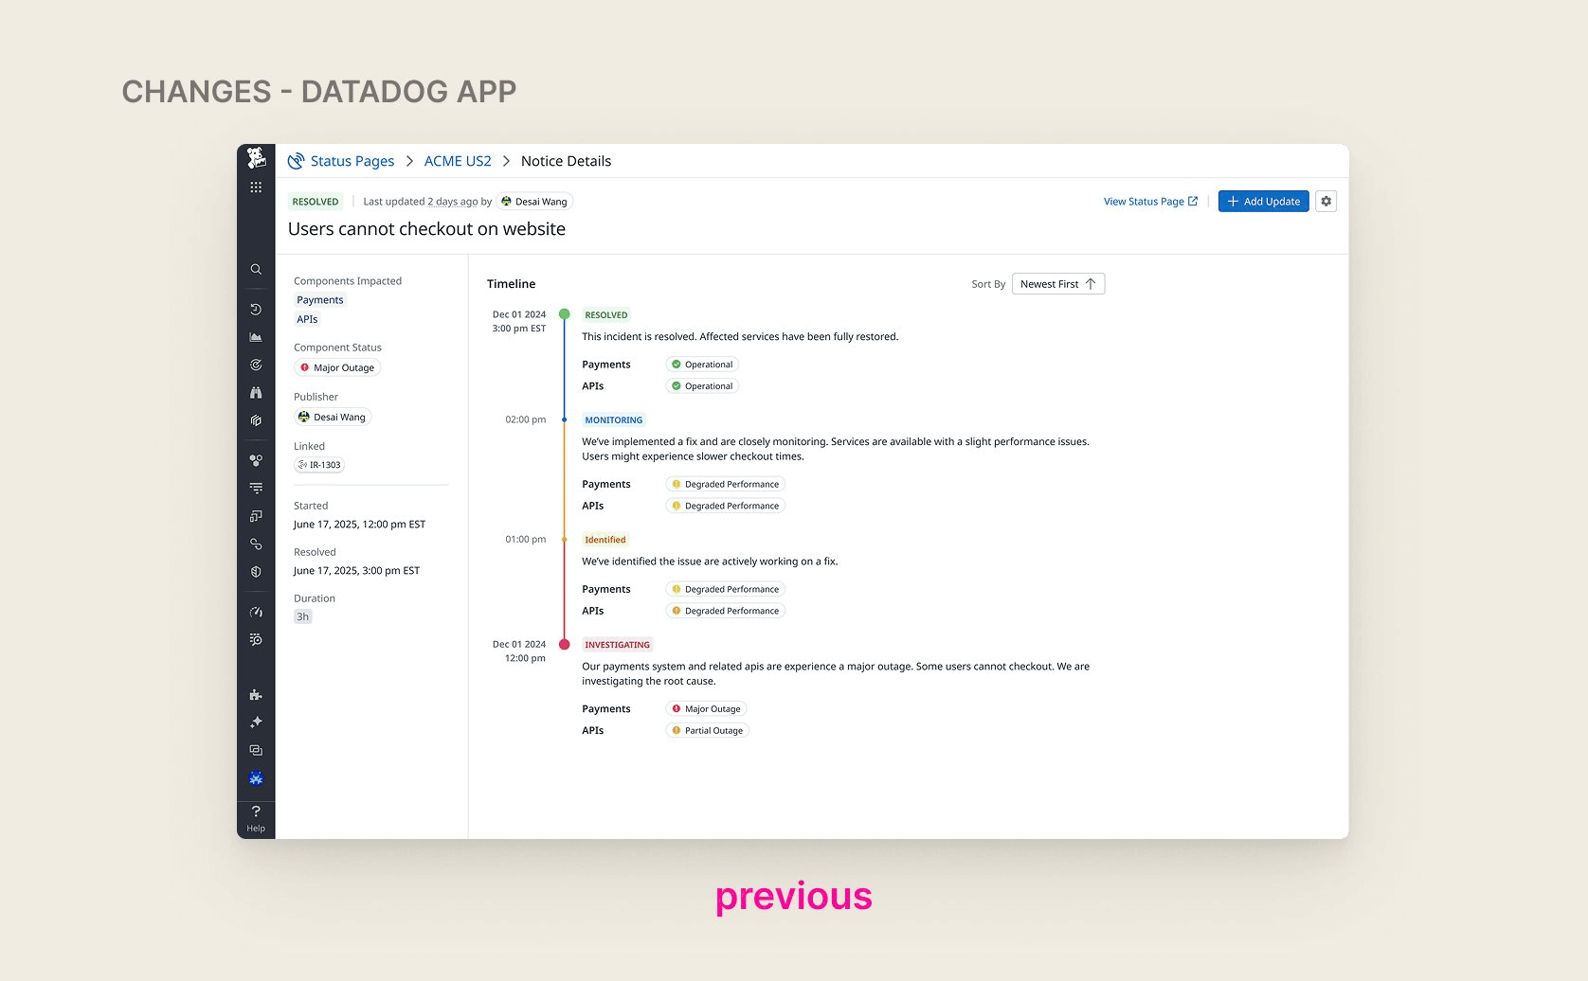Click 'Users cannot checkout on website' title
The width and height of the screenshot is (1588, 981).
tap(426, 229)
